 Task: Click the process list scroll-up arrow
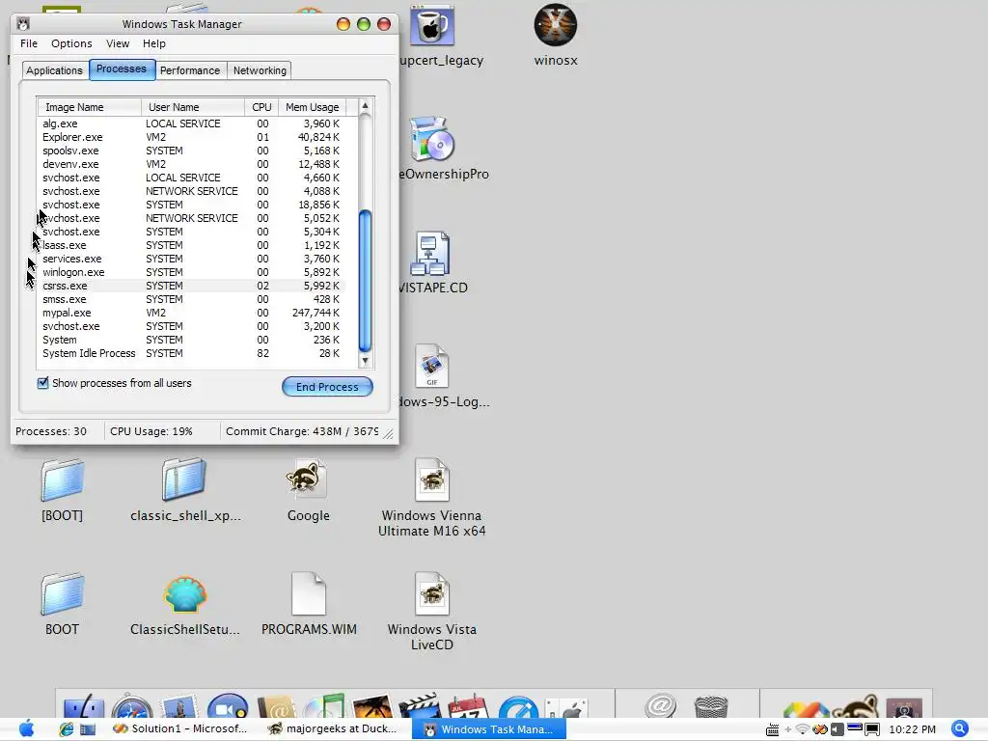(x=365, y=106)
